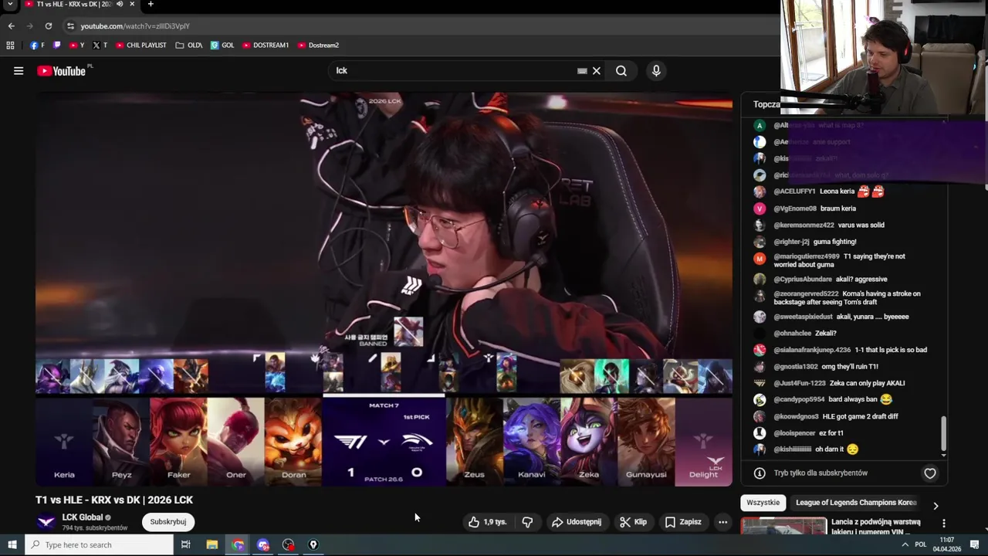Open the Facebook bookmark F
Viewport: 988px width, 556px height.
point(37,46)
